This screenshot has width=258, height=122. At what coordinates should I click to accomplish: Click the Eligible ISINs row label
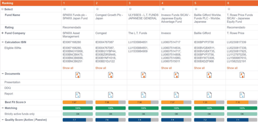click(13, 48)
